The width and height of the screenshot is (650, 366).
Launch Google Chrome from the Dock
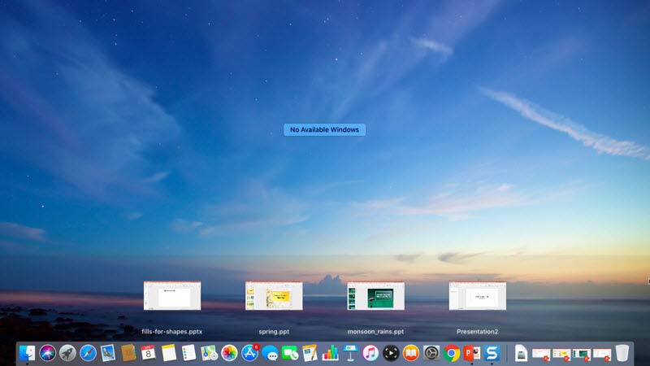tap(452, 353)
